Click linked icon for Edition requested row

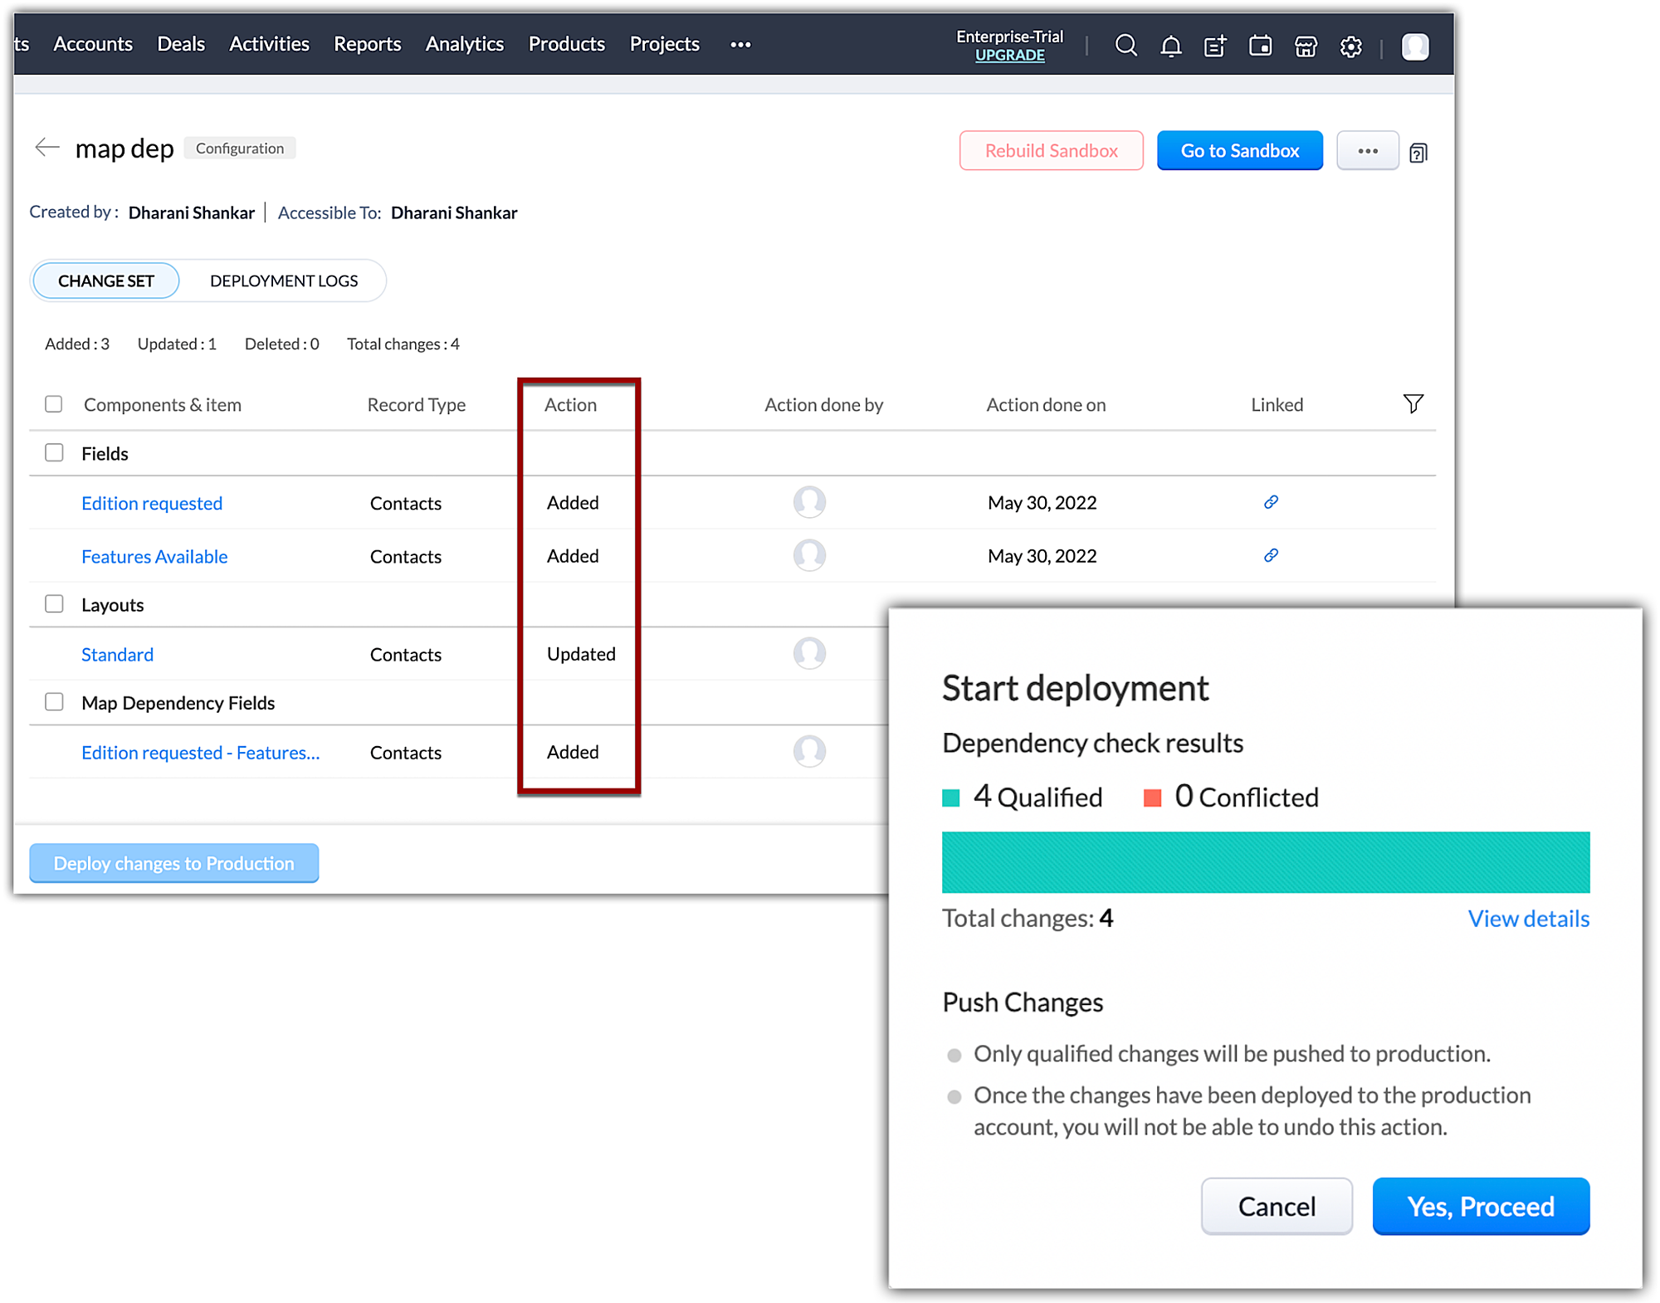(x=1271, y=502)
